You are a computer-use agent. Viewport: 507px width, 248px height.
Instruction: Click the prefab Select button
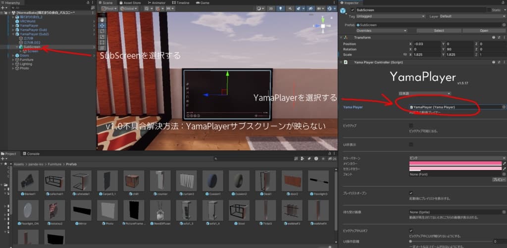(439, 30)
